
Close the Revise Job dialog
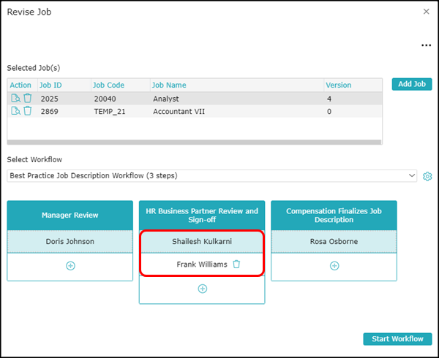point(427,12)
